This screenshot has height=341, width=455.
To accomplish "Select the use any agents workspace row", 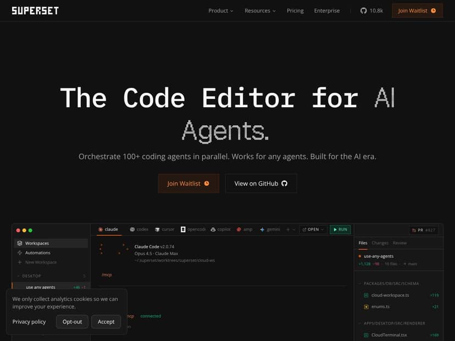I will (x=51, y=287).
